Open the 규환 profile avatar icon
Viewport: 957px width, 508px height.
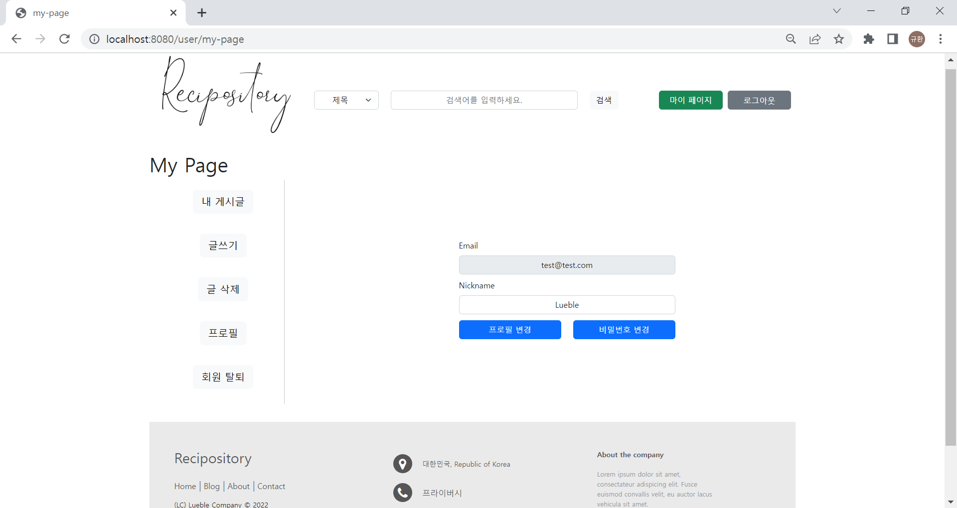coord(917,39)
